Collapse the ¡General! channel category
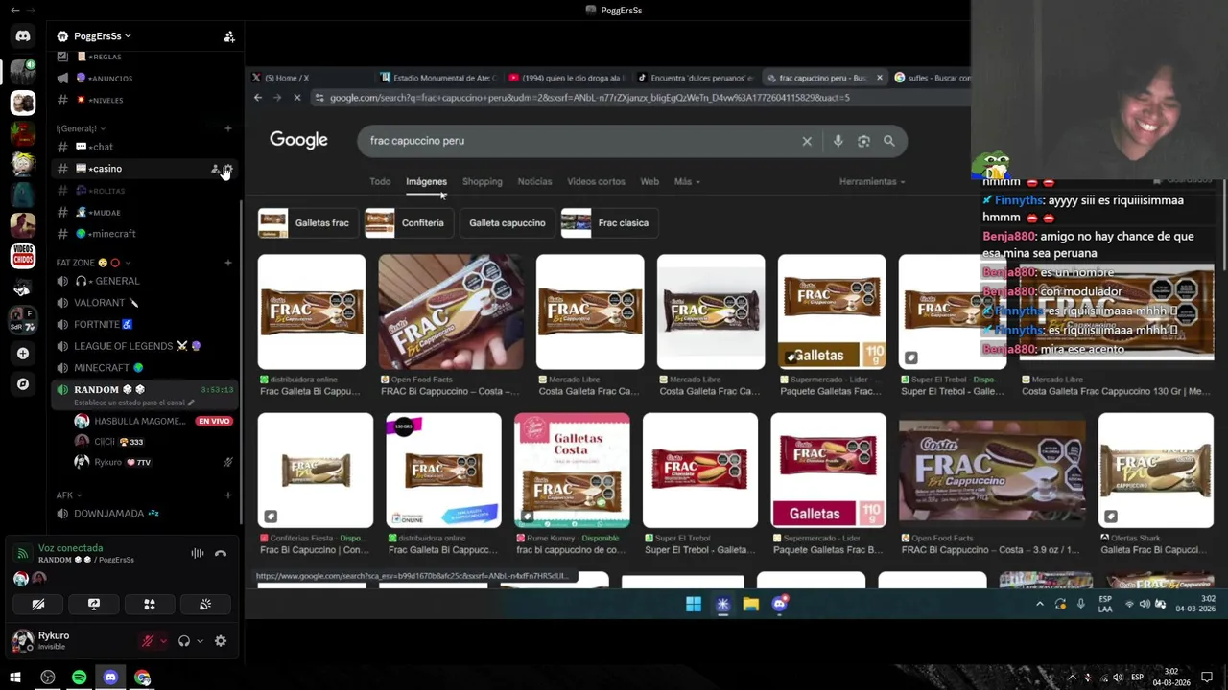Image resolution: width=1228 pixels, height=690 pixels. (x=80, y=128)
